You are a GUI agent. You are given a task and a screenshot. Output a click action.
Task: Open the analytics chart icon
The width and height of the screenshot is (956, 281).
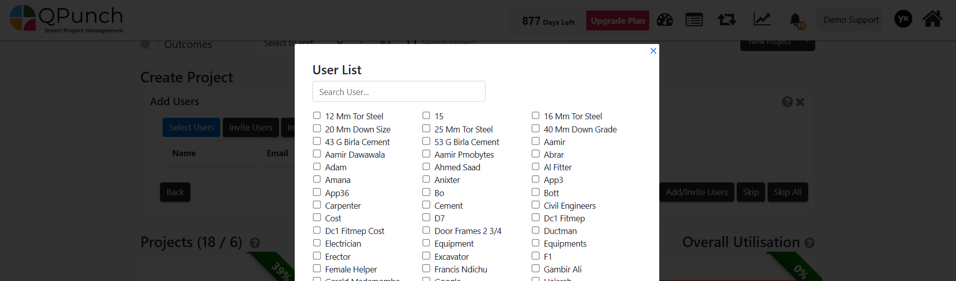762,19
